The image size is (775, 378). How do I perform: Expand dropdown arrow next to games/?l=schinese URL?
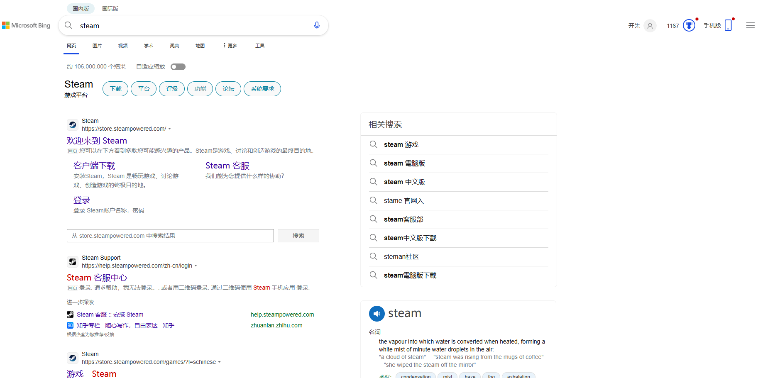219,362
